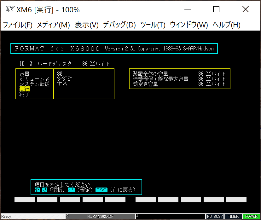Click the 連続確保可能な最大容量 label

point(161,79)
